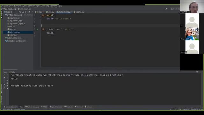This screenshot has width=204, height=115.
Task: Click the Collapse All icon in Project panel
Action: (26, 12)
